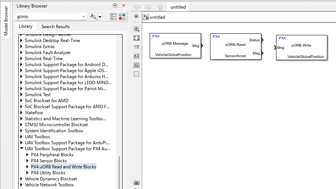Image resolution: width=336 pixels, height=189 pixels.
Task: Click the screenshot camera icon
Action: point(137,183)
